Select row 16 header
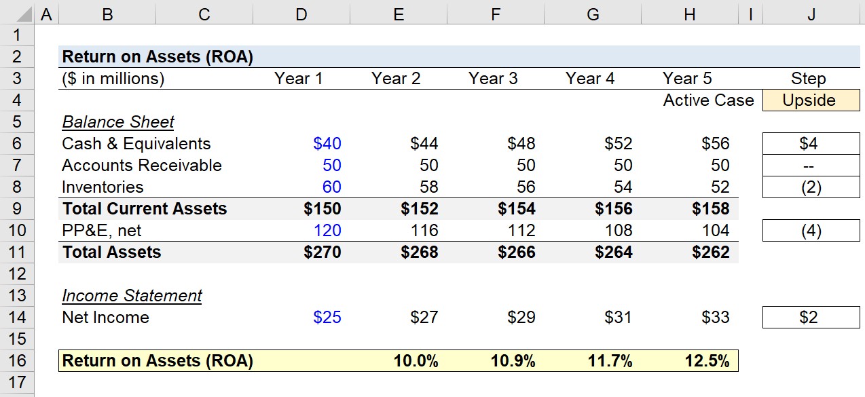865x397 pixels. (x=17, y=361)
